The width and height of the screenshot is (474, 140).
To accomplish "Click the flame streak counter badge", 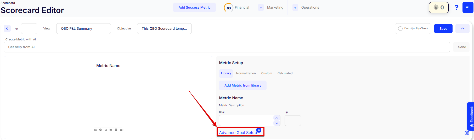I will 438,8.
